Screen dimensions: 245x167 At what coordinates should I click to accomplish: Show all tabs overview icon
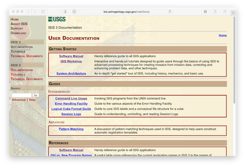[x=225, y=12]
